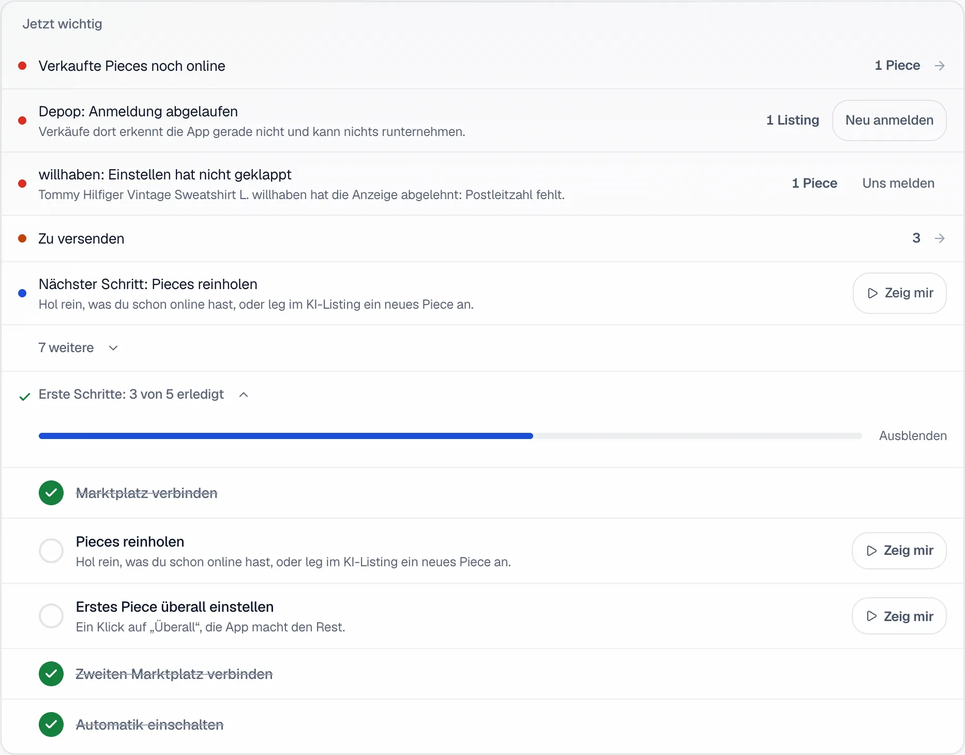The height and width of the screenshot is (755, 965).
Task: Click the Zu versenden count 3
Action: click(x=916, y=238)
